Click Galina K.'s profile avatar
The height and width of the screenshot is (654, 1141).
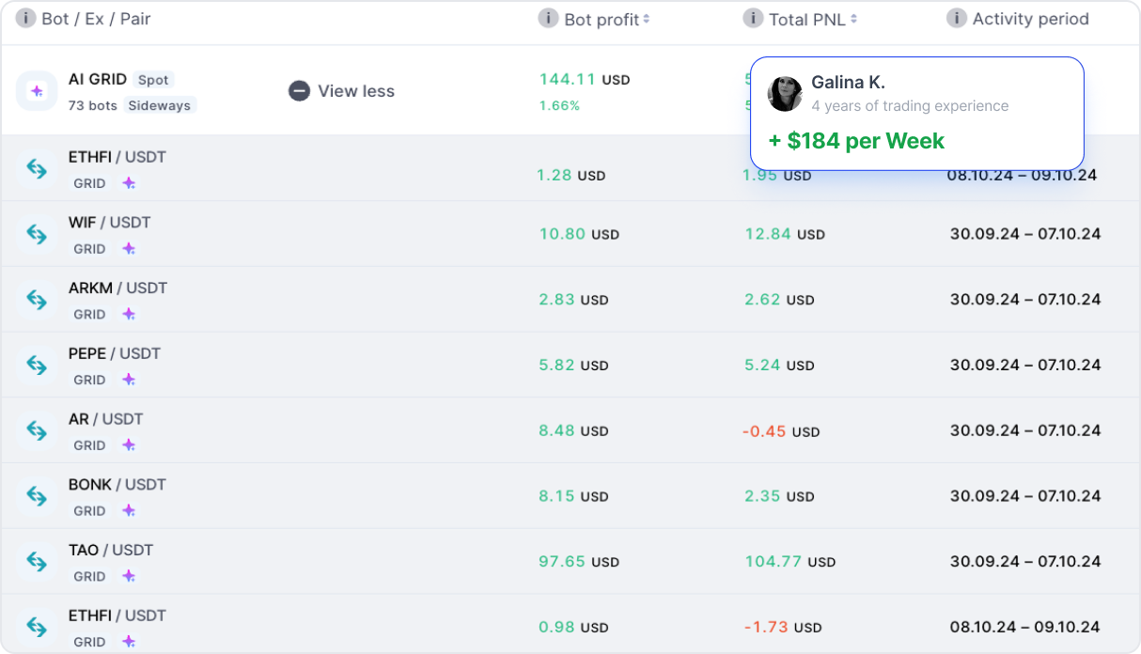tap(785, 94)
